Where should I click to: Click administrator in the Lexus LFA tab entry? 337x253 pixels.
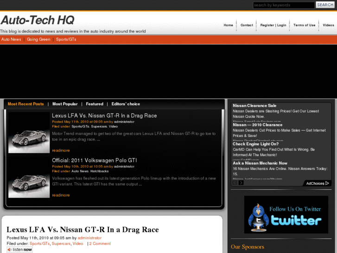[x=124, y=122]
